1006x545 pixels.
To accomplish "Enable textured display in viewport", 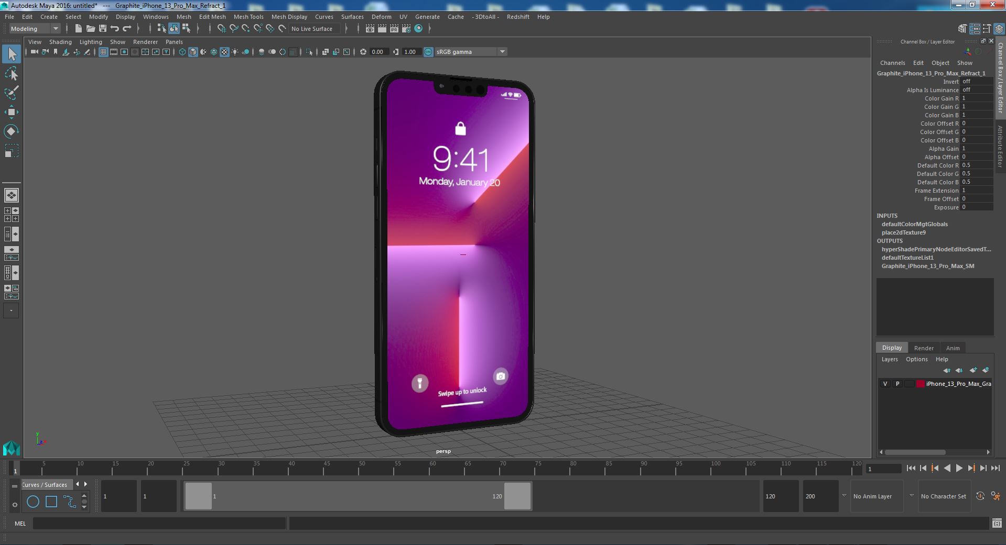I will tap(224, 52).
